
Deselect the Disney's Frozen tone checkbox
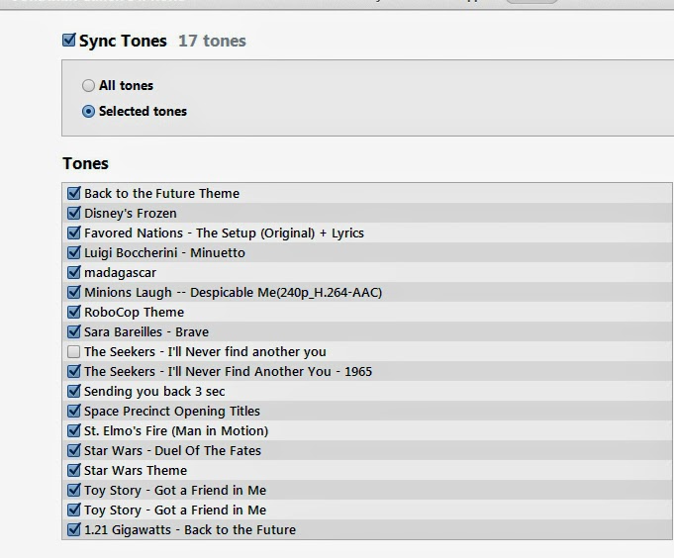tap(74, 214)
